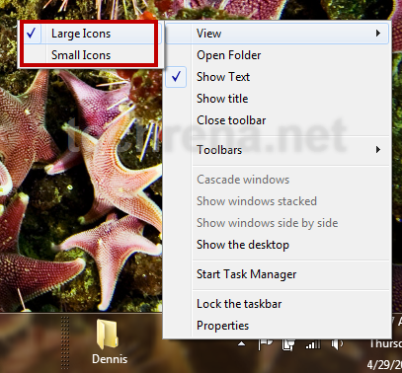
Task: Open the Toolbars submenu
Action: click(x=278, y=150)
